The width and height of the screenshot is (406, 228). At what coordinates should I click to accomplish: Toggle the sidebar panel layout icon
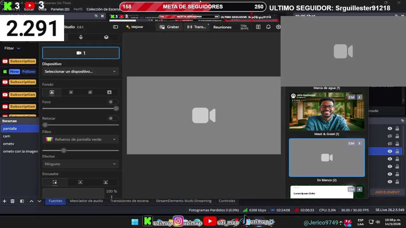coord(115,27)
